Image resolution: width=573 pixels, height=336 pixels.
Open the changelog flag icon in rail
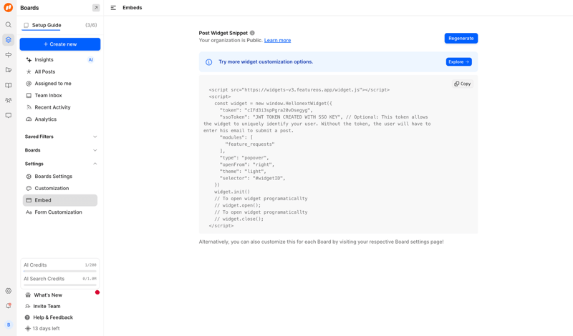[8, 70]
